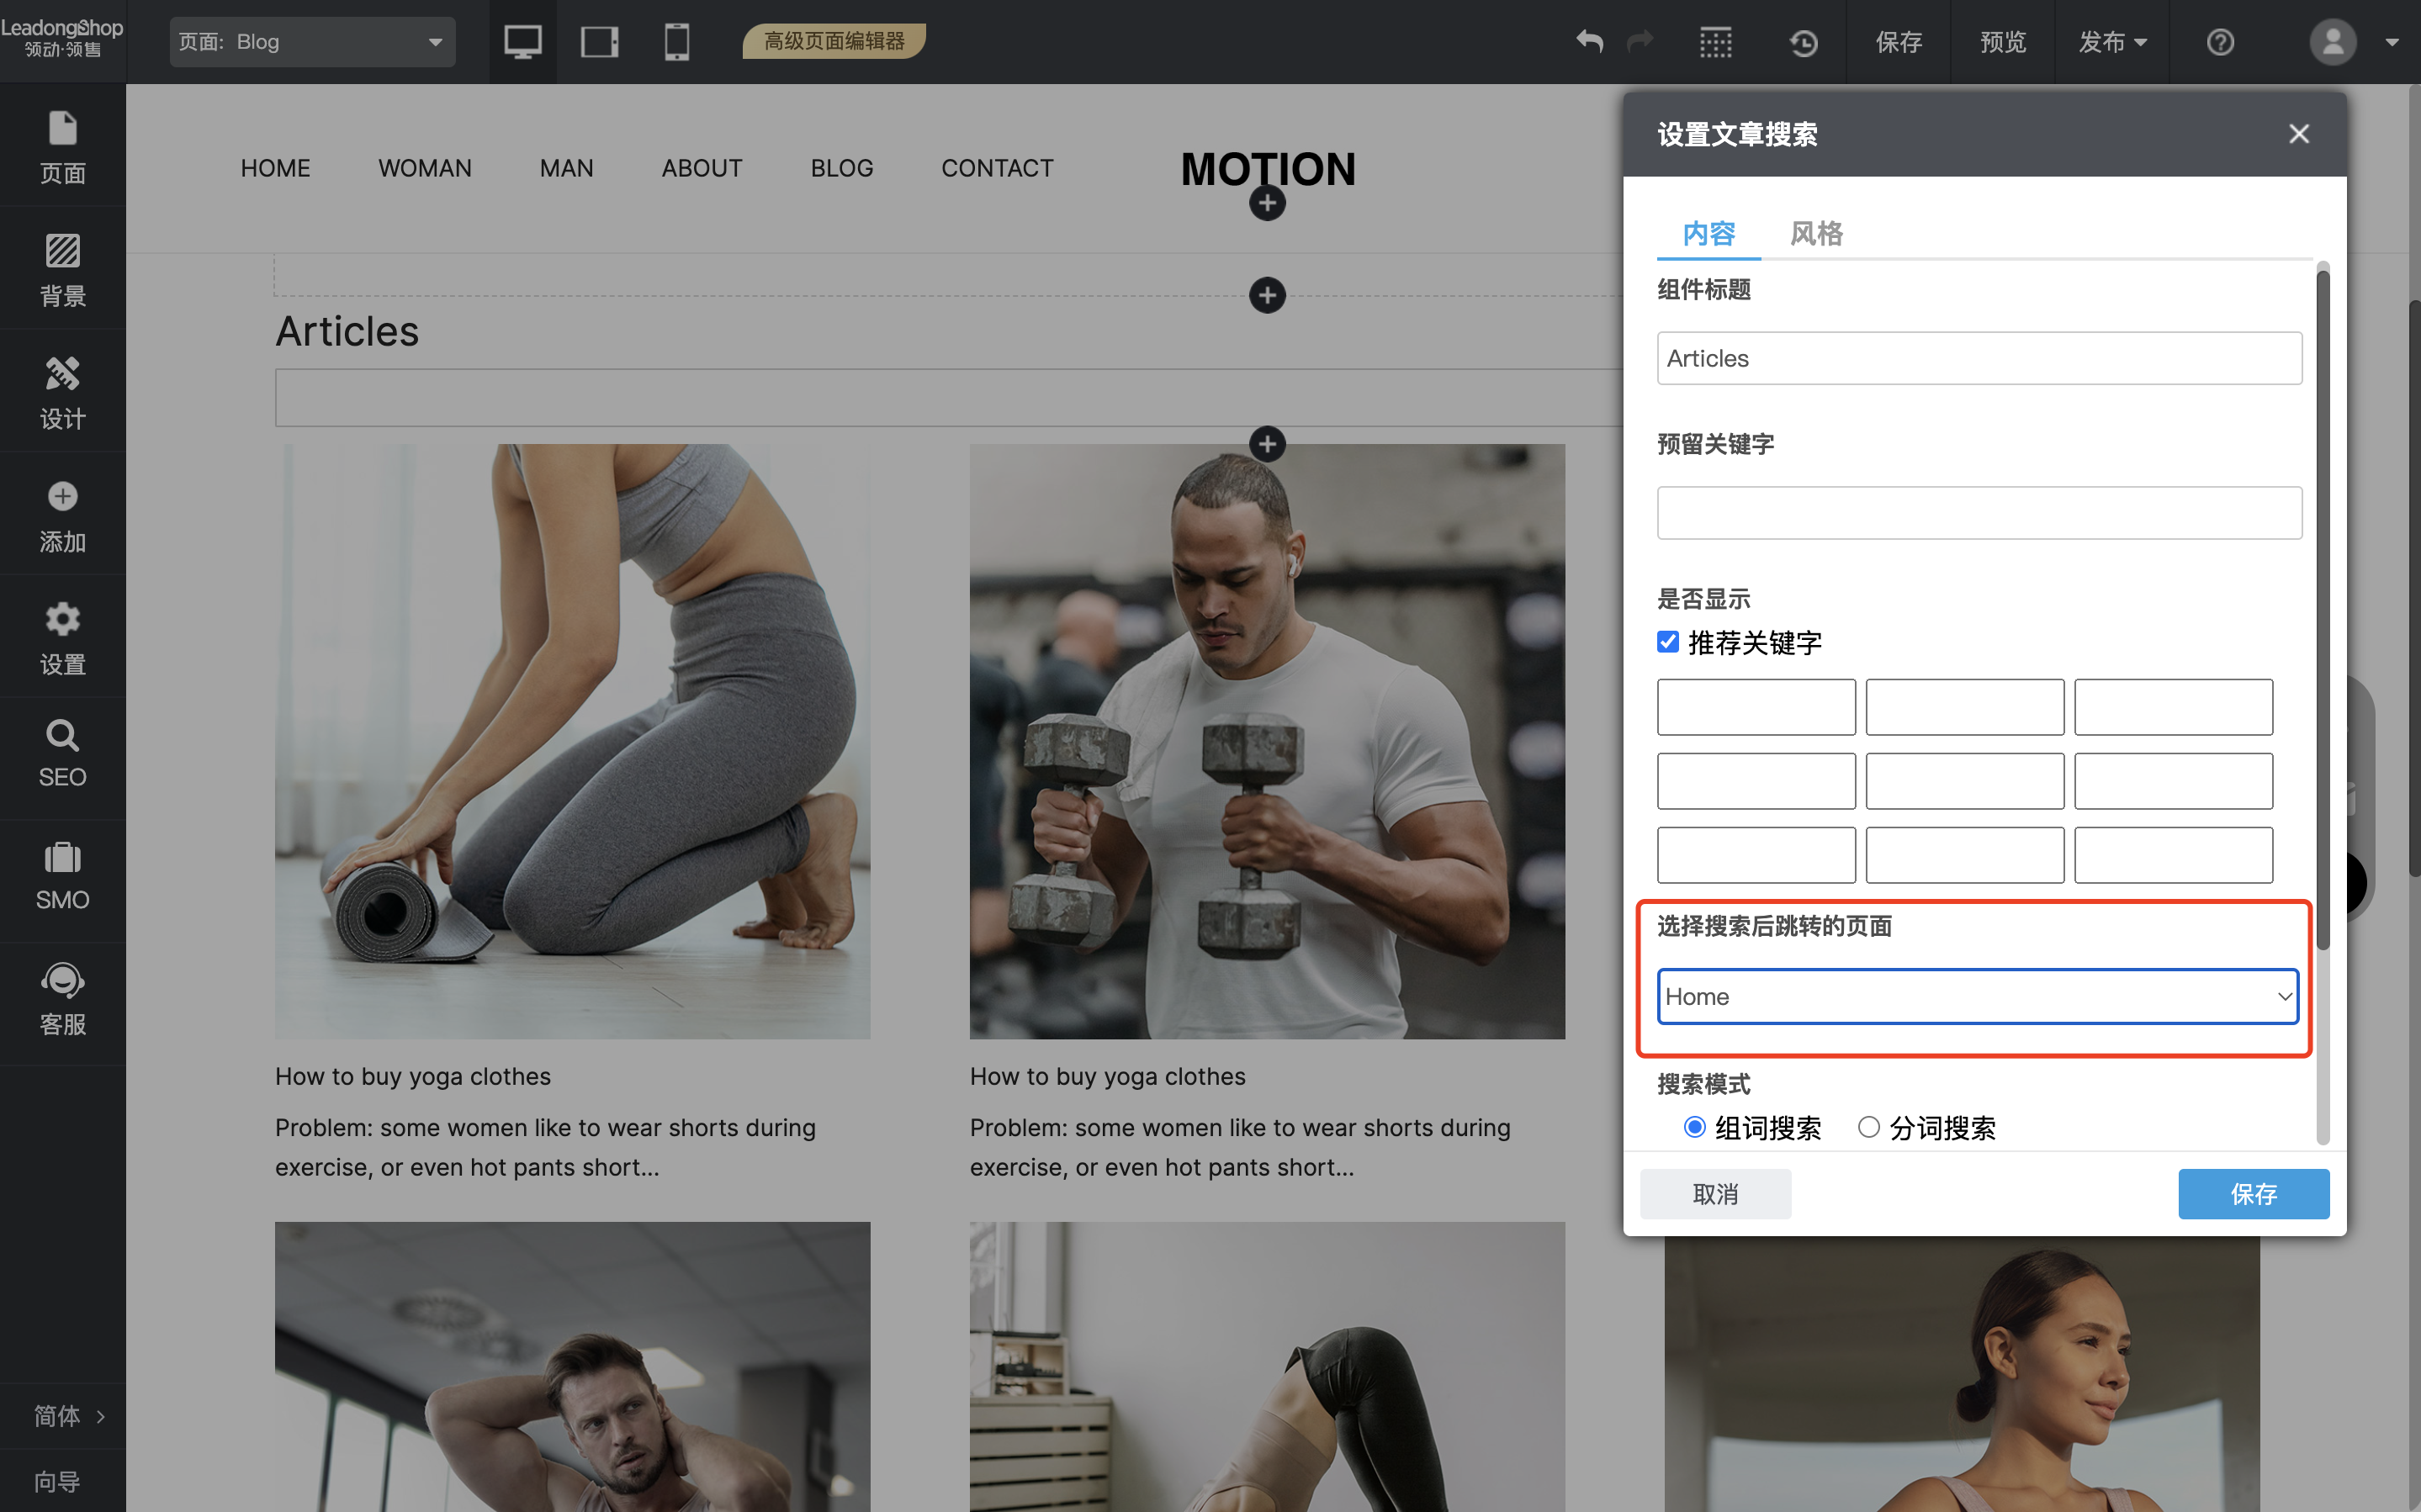Open the version history icon
The height and width of the screenshot is (1512, 2421).
[1803, 42]
